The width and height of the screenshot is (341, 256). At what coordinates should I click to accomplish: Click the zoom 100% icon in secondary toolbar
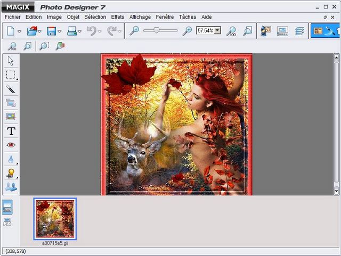click(12, 46)
